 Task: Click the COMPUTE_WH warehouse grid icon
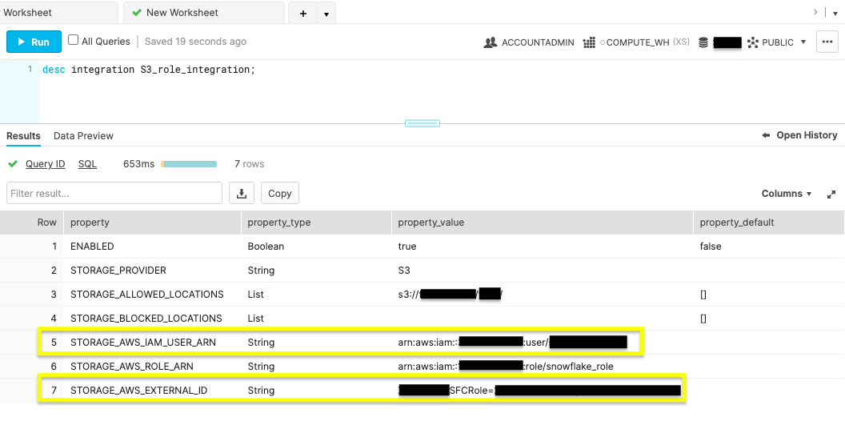(589, 42)
